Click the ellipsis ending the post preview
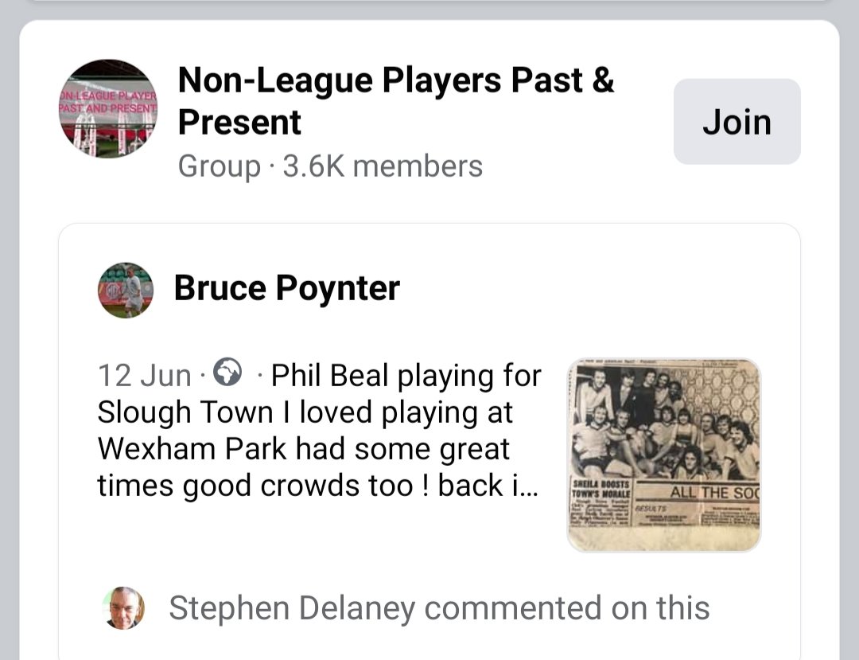Viewport: 859px width, 660px height. click(x=529, y=486)
